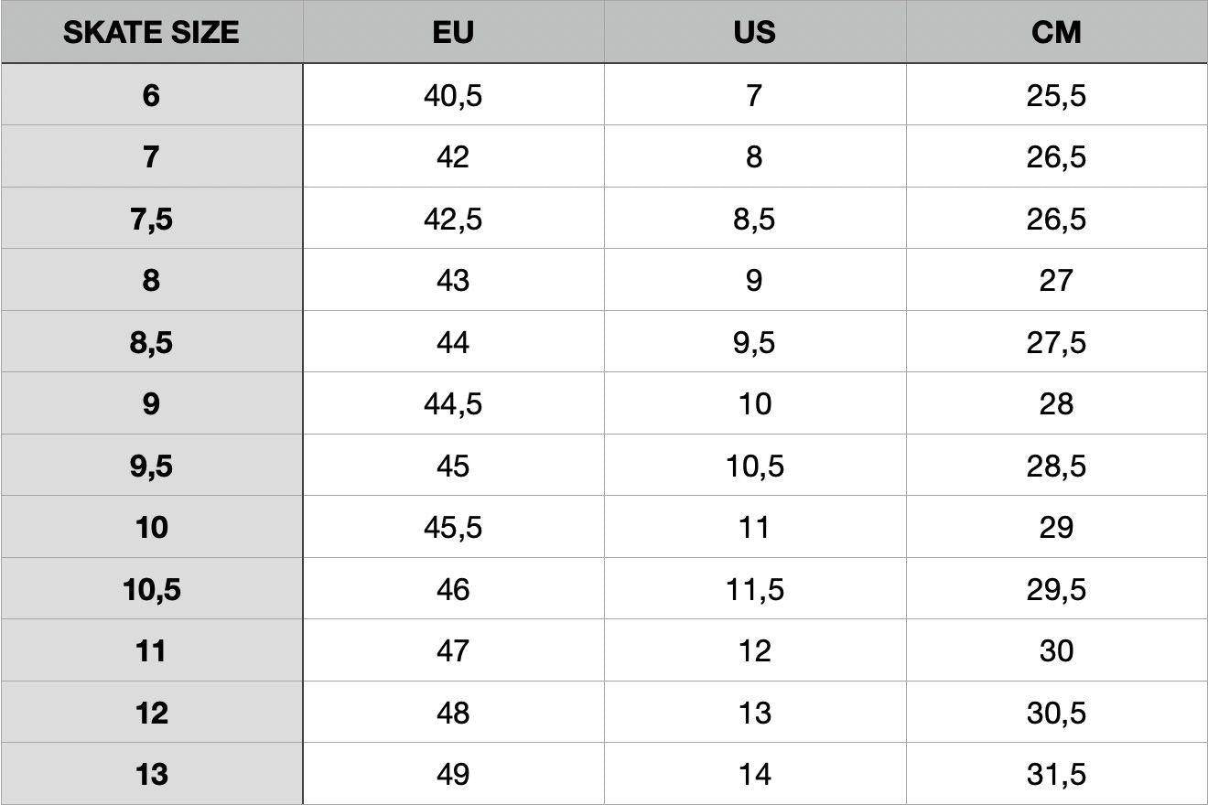Select EU size 44,5 cell
This screenshot has height=805, width=1208.
point(453,404)
